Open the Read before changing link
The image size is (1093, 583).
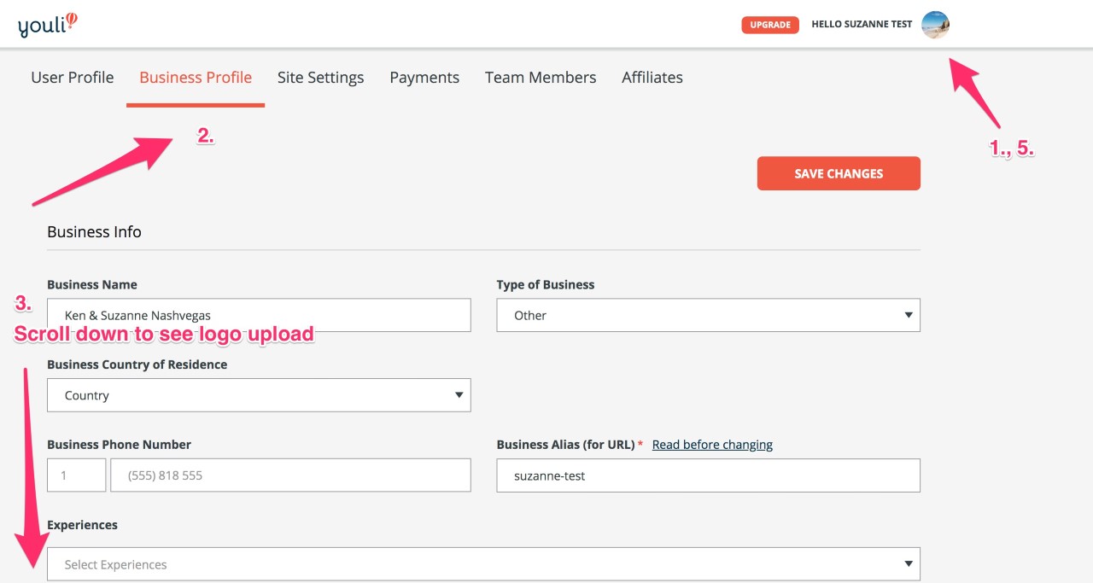click(x=712, y=445)
